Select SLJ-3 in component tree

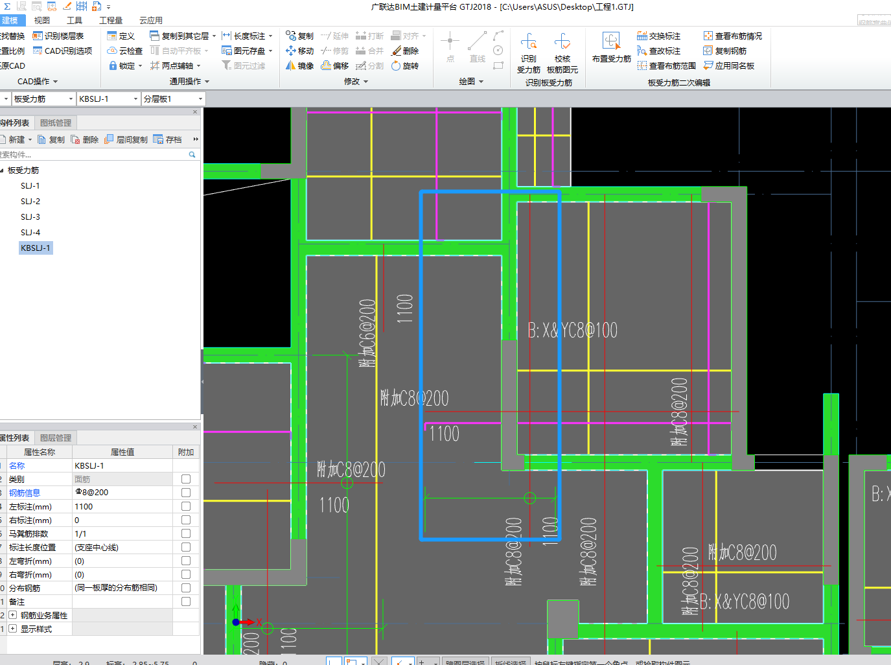point(30,217)
